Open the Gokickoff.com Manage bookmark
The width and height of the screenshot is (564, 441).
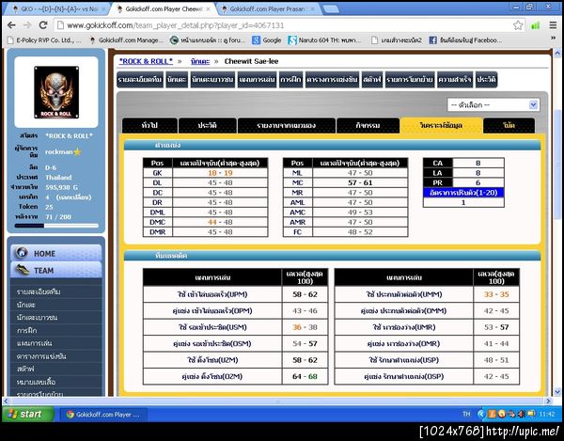click(126, 40)
